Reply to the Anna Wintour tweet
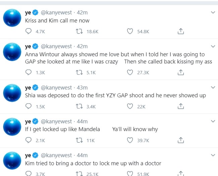The width and height of the screenshot is (218, 176). (29, 72)
